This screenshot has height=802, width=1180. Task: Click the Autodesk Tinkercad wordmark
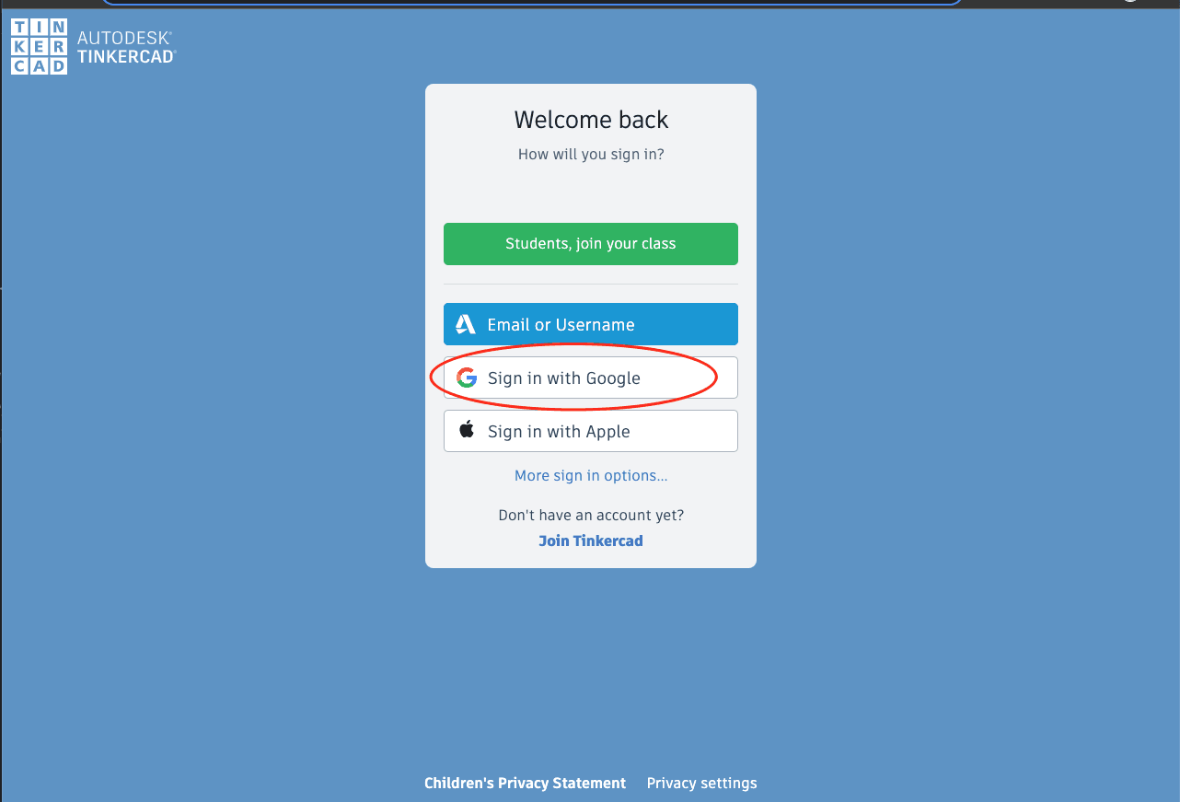(x=126, y=47)
